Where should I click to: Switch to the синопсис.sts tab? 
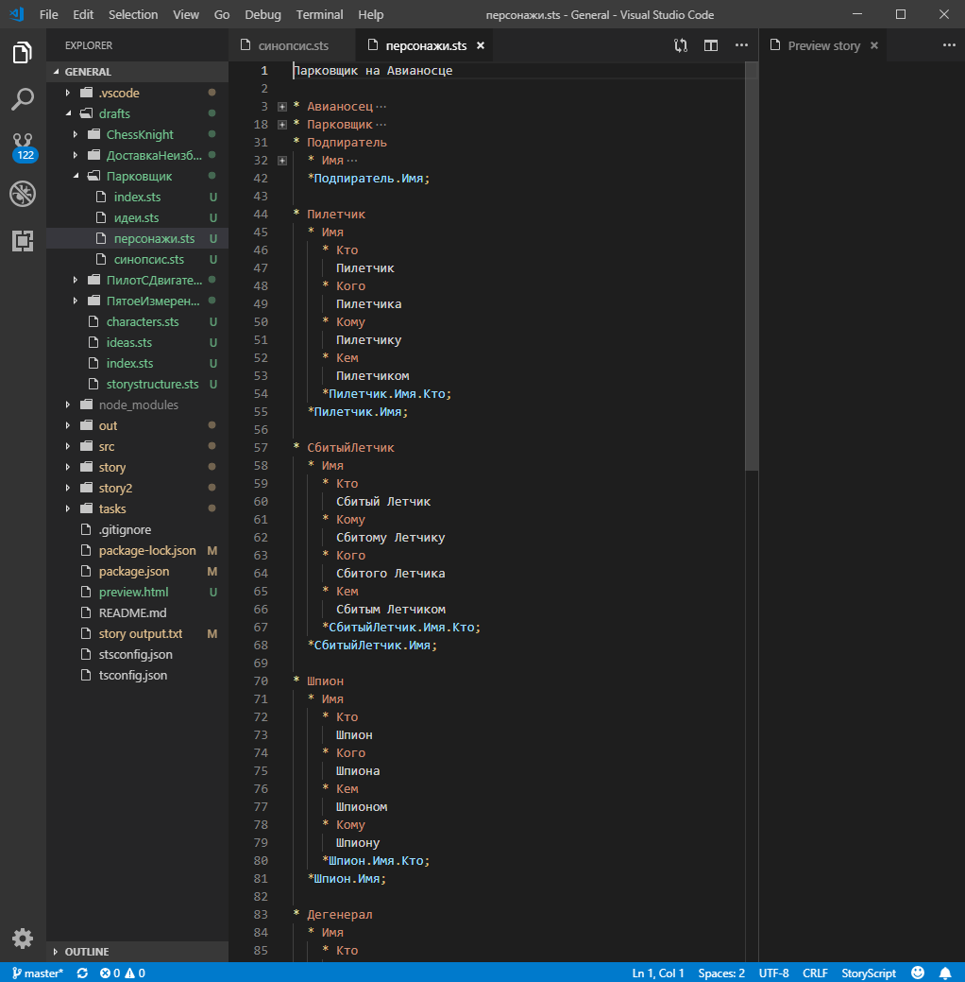(292, 45)
